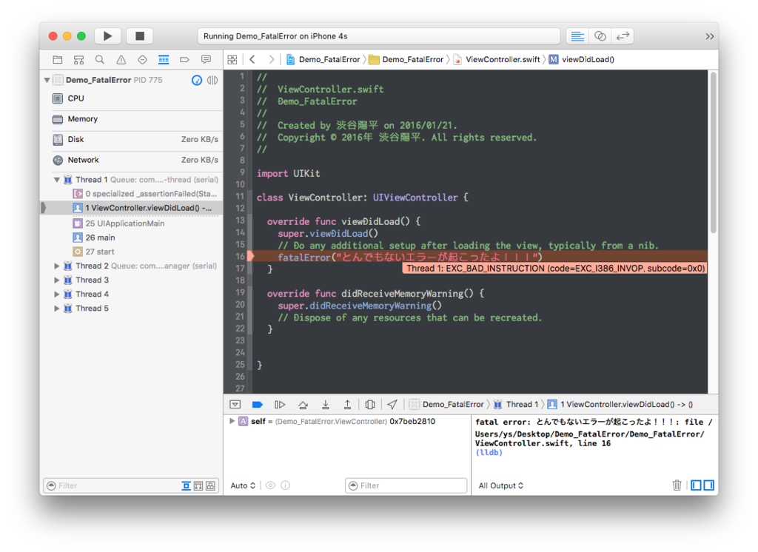Step into in debugger
The height and width of the screenshot is (552, 758).
click(x=326, y=405)
